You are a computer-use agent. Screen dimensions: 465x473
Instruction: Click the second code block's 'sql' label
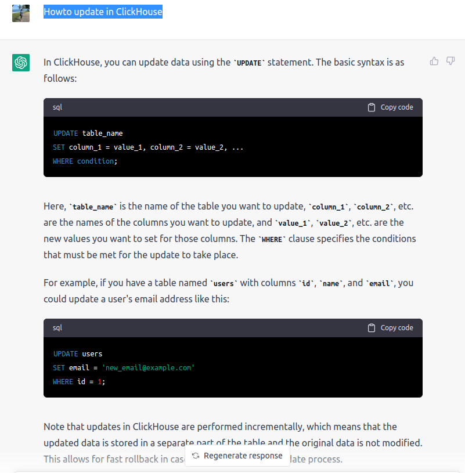coord(57,328)
